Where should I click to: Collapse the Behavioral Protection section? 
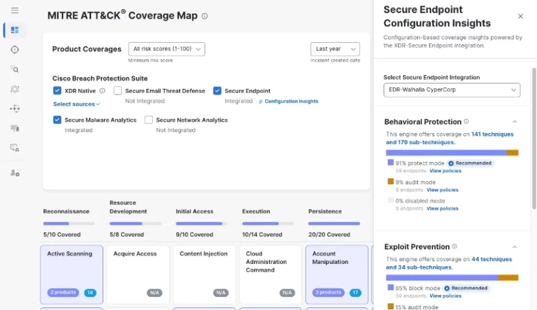[514, 122]
